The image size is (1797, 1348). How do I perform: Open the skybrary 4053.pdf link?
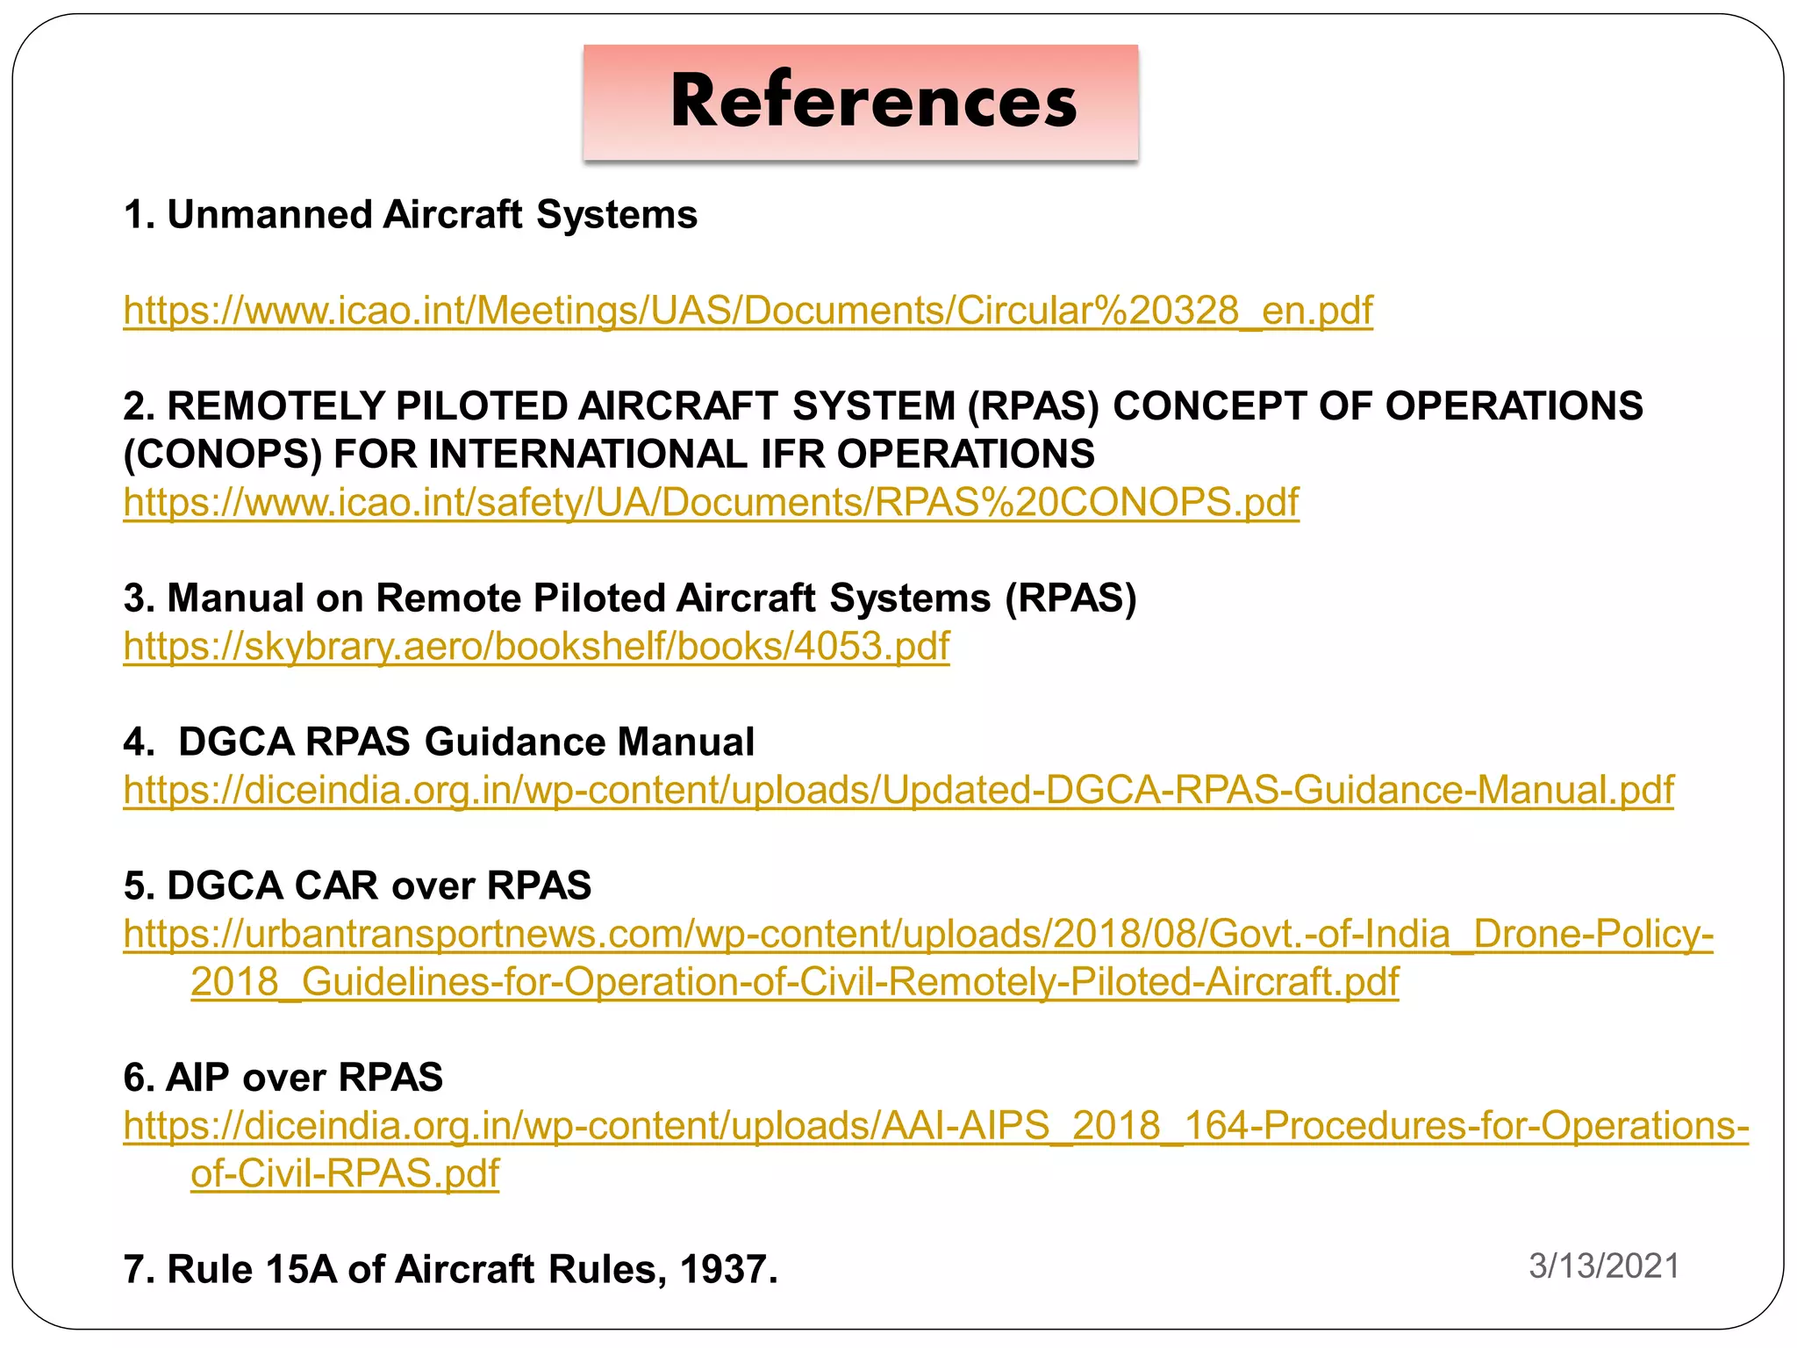coord(536,647)
